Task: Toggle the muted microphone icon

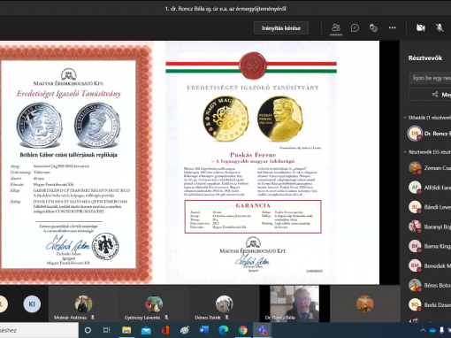Action: click(x=440, y=27)
